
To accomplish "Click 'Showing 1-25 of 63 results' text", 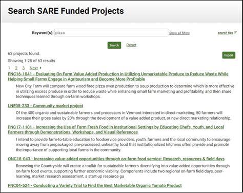I will click(31, 61).
